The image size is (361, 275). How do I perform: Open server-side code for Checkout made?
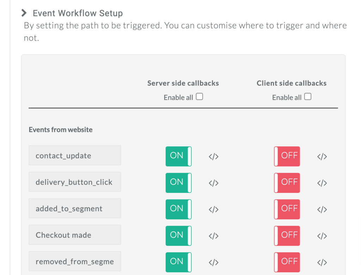[214, 236]
